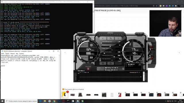
Task: Open Вид menu in Notepad
Action: click(x=17, y=54)
